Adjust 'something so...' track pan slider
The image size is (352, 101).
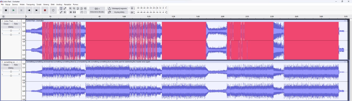pyautogui.click(x=11, y=76)
